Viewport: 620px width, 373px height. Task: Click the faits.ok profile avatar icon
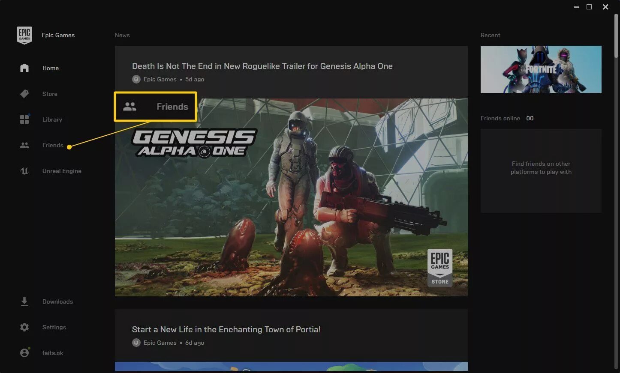[x=24, y=353]
